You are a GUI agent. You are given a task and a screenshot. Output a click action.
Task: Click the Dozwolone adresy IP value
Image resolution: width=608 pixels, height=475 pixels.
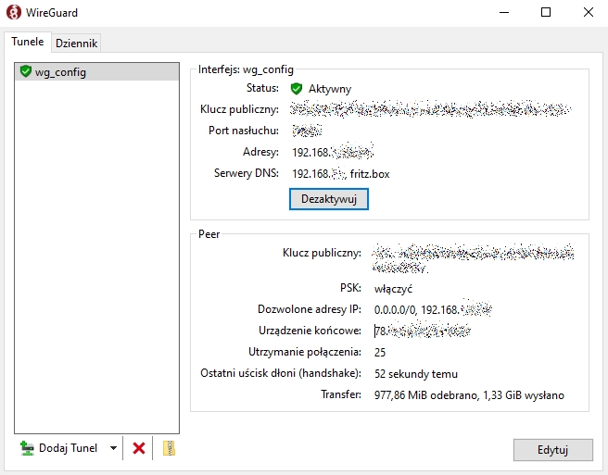tap(432, 309)
